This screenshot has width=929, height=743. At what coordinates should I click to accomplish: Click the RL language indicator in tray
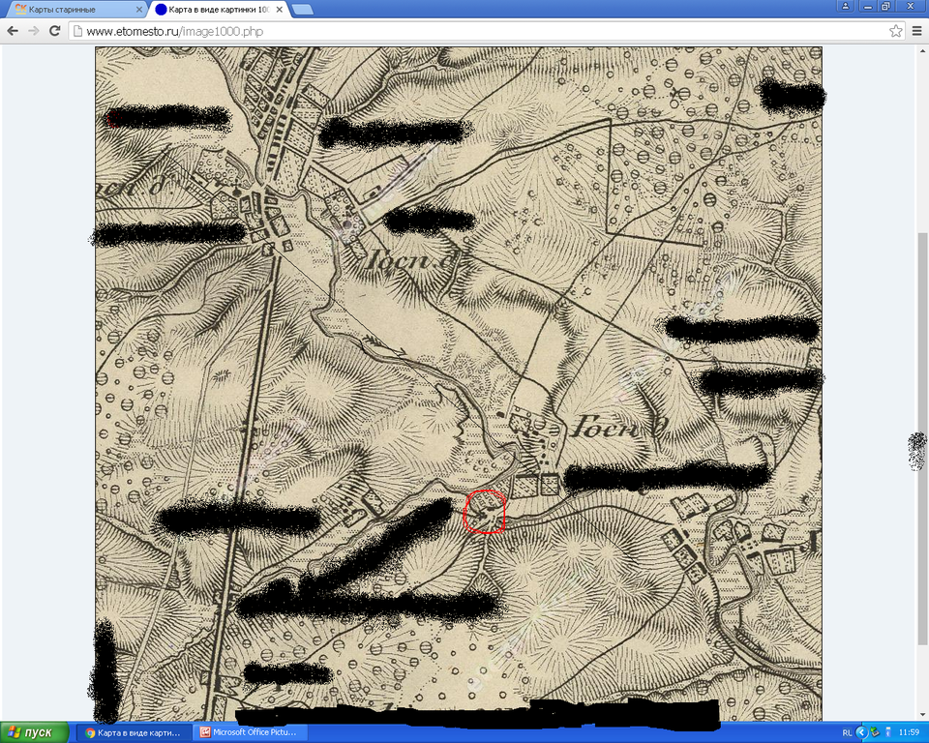[848, 732]
